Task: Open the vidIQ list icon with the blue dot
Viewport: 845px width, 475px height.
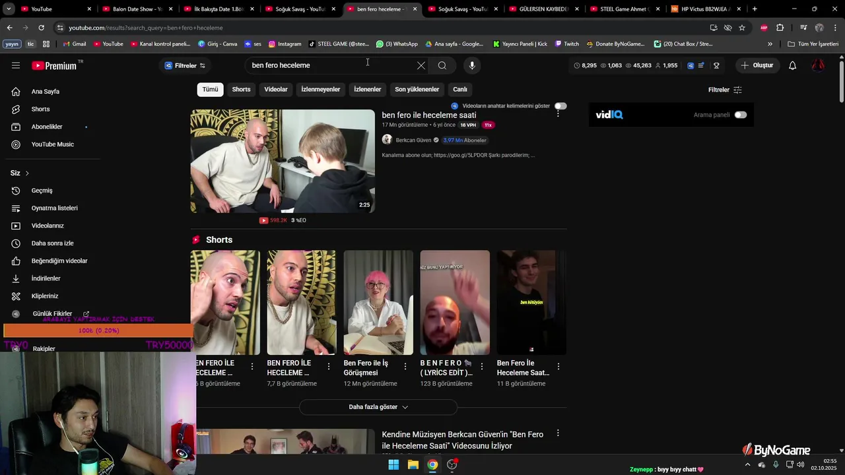Action: click(701, 65)
